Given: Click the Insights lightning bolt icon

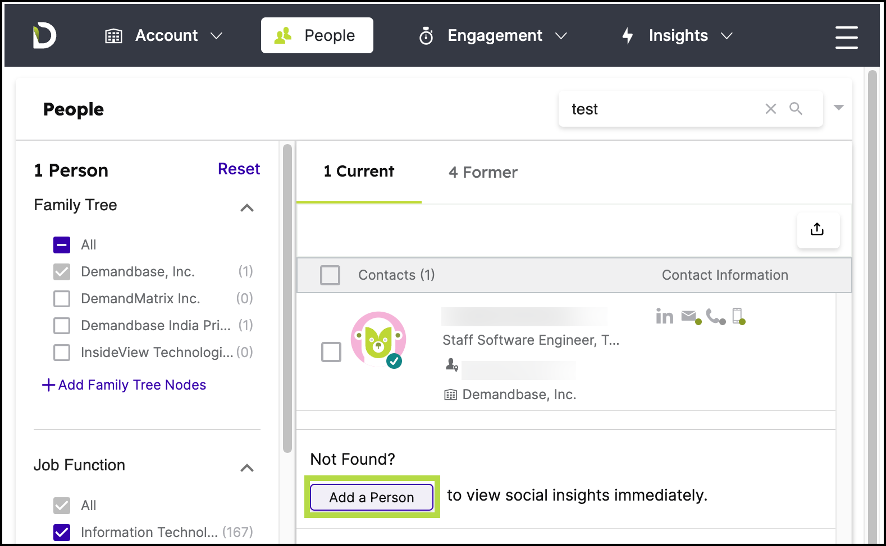Looking at the screenshot, I should click(x=628, y=36).
